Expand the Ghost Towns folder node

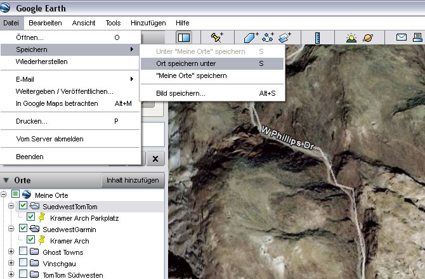tap(11, 251)
